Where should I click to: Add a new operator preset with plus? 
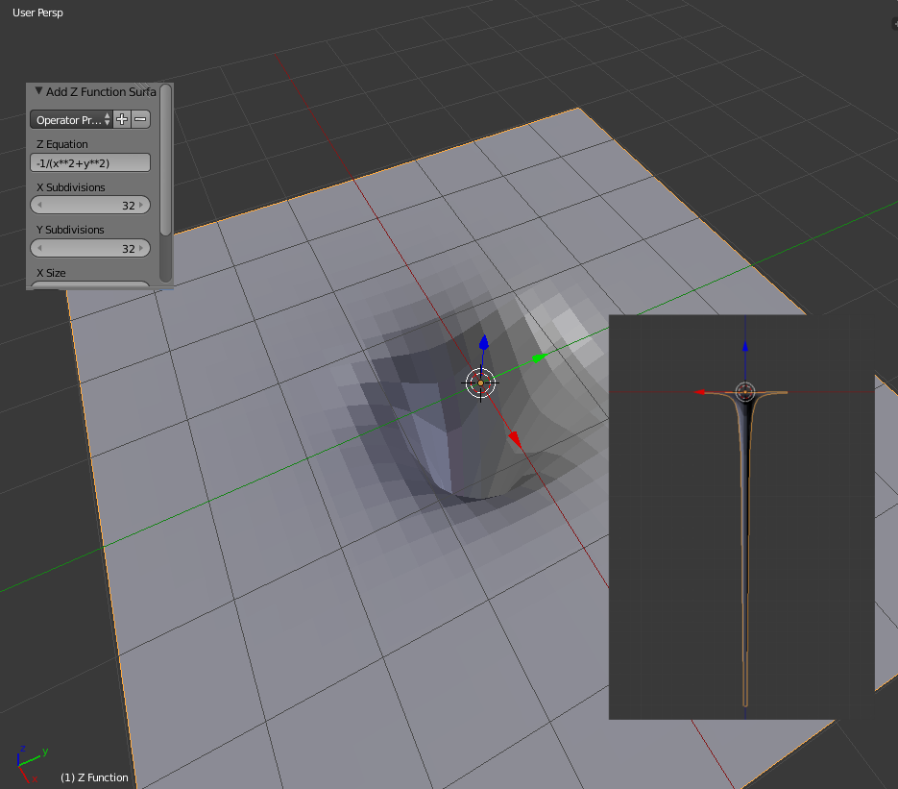tap(122, 120)
